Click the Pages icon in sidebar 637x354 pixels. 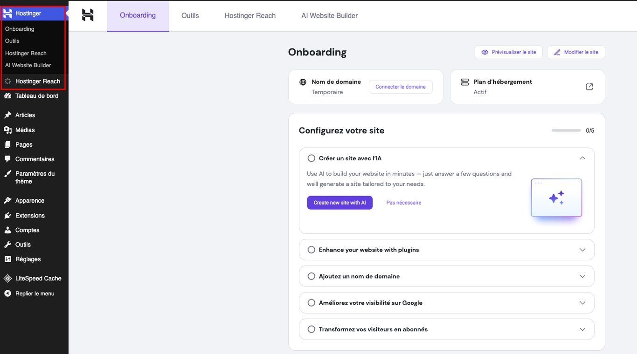pos(7,145)
